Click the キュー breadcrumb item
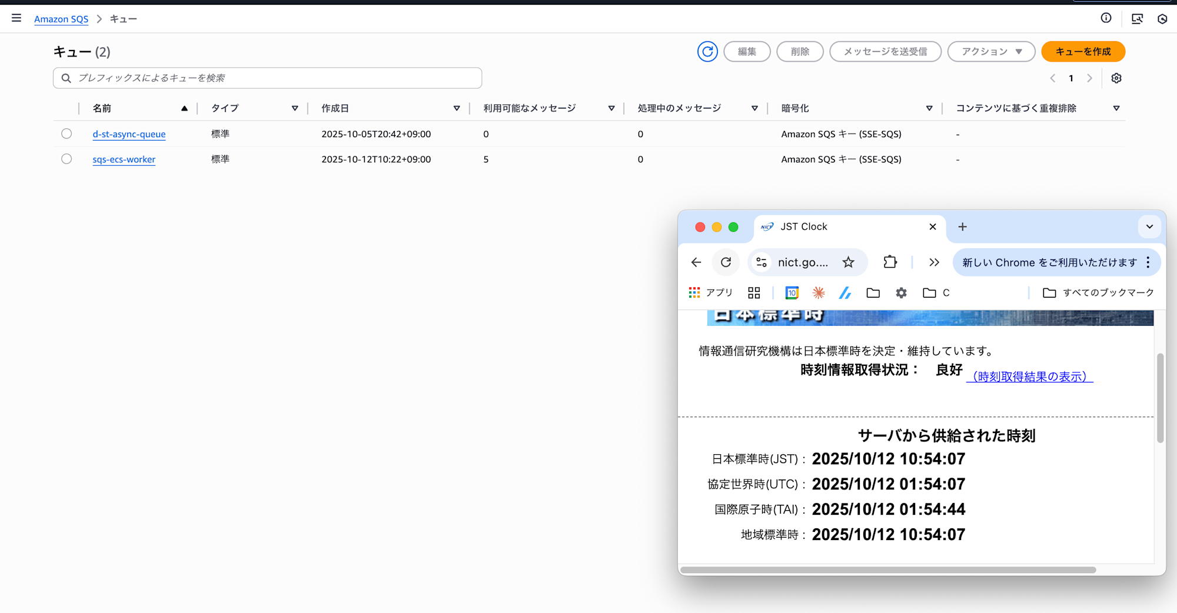Viewport: 1177px width, 613px height. (x=124, y=19)
